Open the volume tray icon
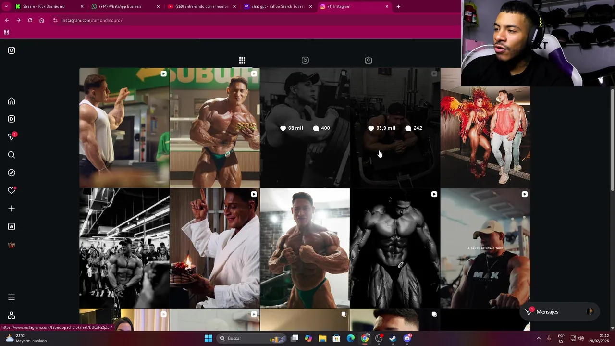615x346 pixels. point(581,338)
